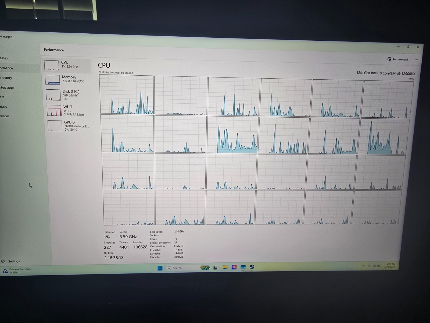Switch to App history page
This screenshot has height=323, width=430.
point(6,78)
